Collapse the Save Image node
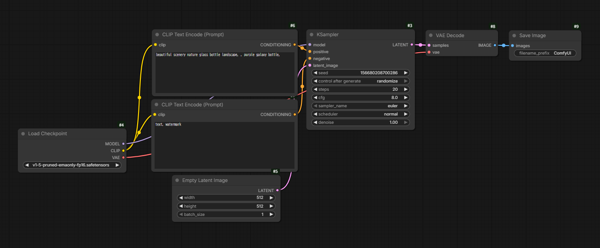This screenshot has width=600, height=248. point(514,36)
